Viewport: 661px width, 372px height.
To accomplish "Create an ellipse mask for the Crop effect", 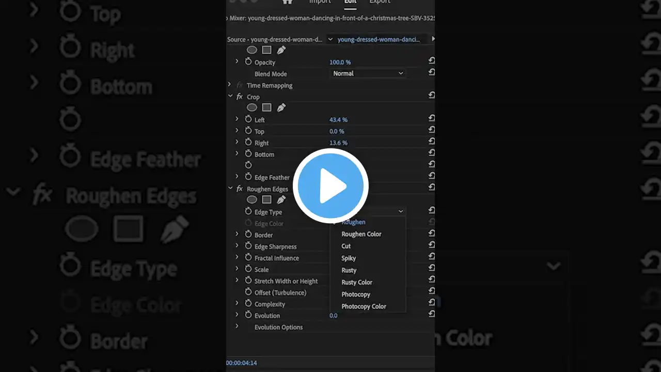I will pyautogui.click(x=252, y=107).
